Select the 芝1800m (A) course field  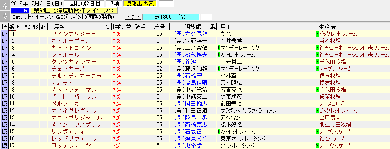click(x=170, y=17)
